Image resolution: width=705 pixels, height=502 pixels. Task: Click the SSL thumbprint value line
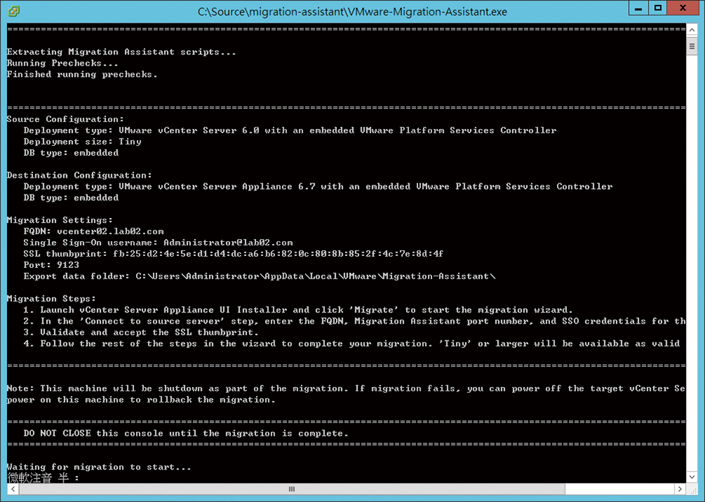point(233,254)
